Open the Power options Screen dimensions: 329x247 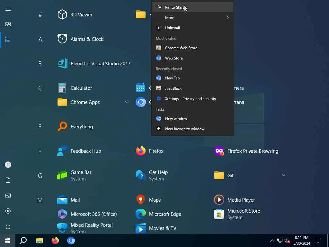(8, 226)
